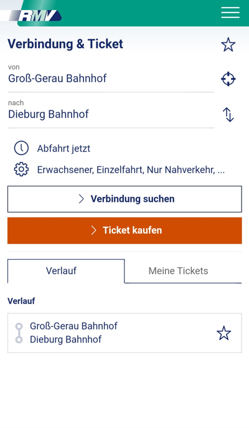Viewport: 249px width, 428px height.
Task: Select the Groß-Gerau Bahnhof history entry
Action: tap(125, 333)
